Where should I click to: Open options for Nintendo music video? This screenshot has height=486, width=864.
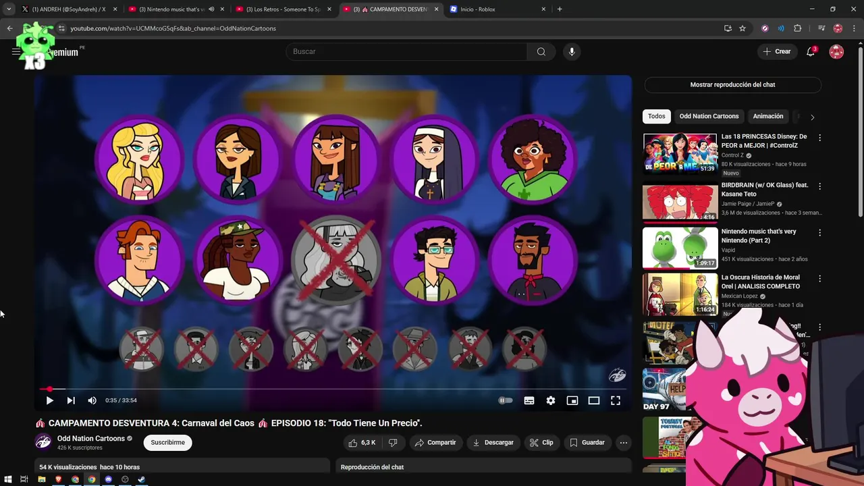(820, 233)
